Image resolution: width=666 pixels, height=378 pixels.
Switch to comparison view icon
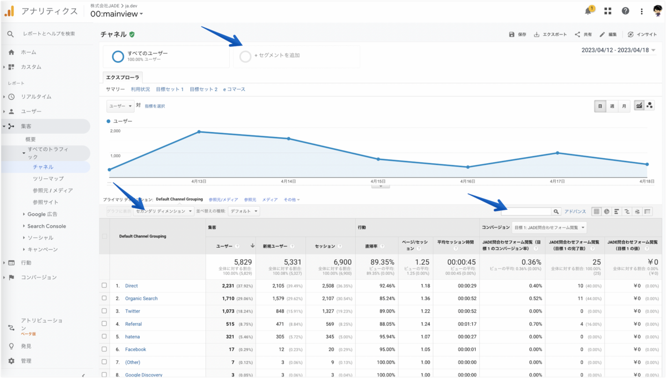(x=627, y=211)
